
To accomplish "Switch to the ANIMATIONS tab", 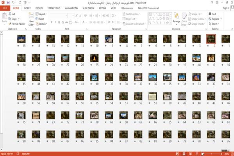I will tap(71, 8).
